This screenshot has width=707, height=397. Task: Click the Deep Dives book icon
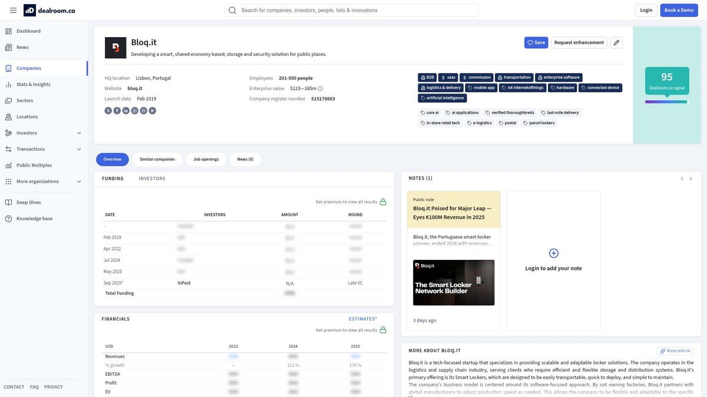coord(9,202)
